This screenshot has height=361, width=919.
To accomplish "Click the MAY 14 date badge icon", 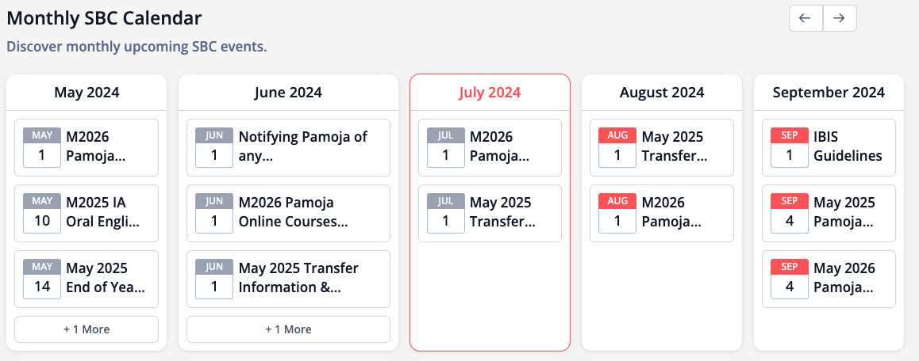I will 42,279.
